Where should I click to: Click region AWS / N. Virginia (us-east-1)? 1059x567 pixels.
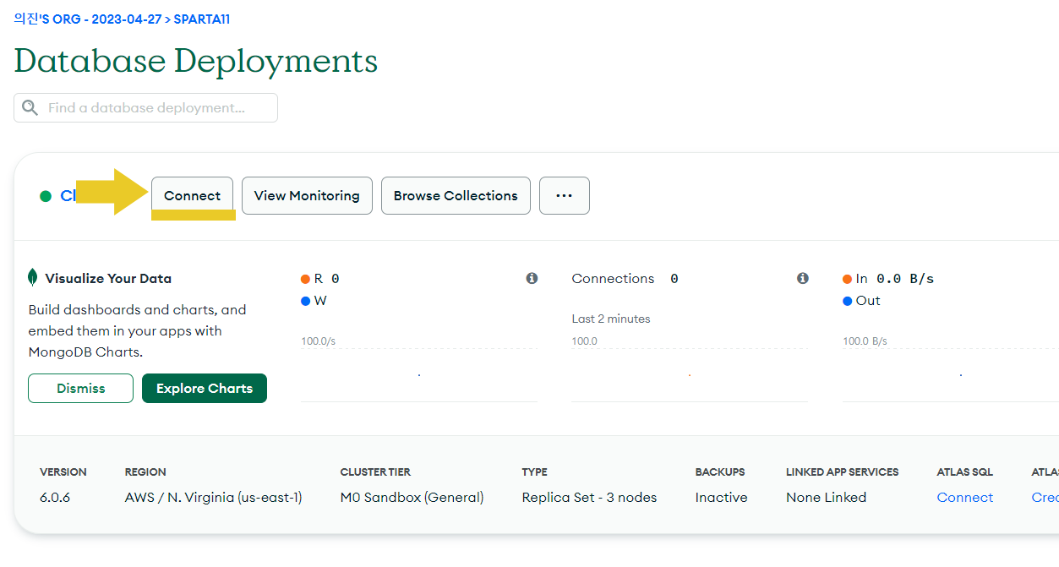(x=213, y=498)
